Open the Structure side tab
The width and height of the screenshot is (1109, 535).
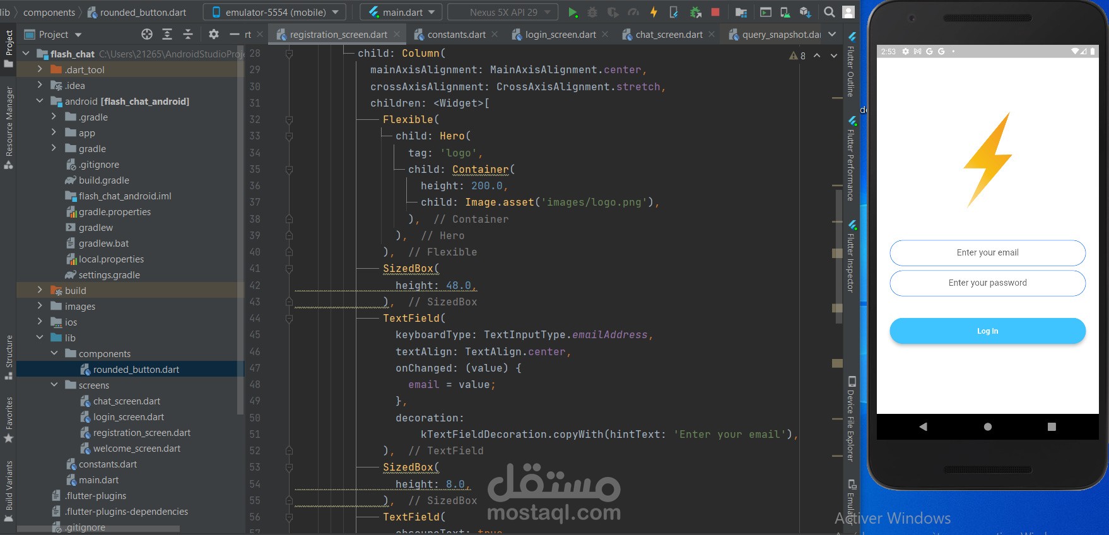point(9,357)
